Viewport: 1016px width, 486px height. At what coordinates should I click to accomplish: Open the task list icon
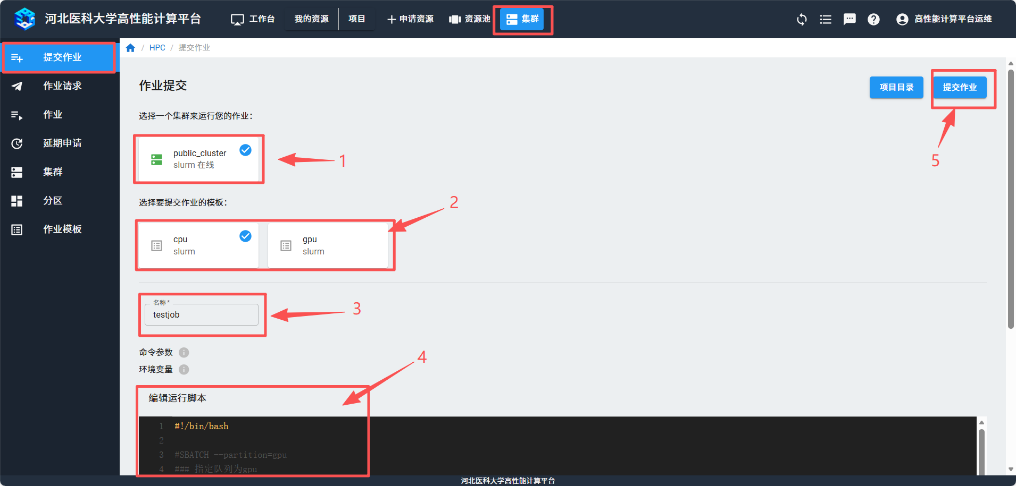(826, 20)
